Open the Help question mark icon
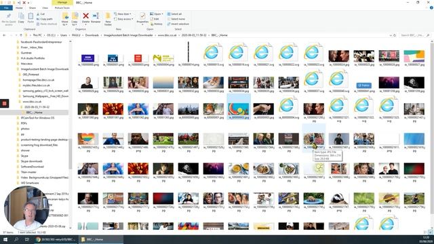This screenshot has width=434, height=244. tap(431, 7)
